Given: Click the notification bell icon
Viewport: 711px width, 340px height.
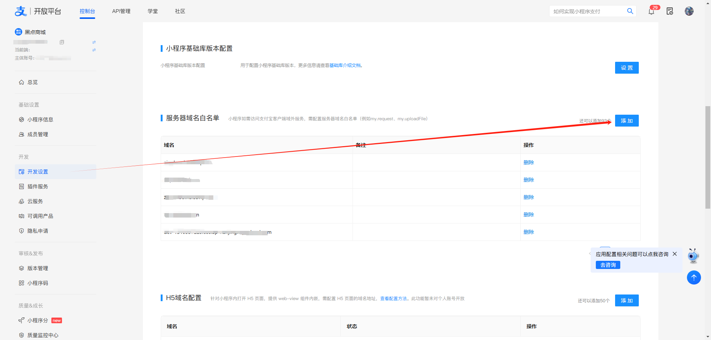Looking at the screenshot, I should pos(651,11).
